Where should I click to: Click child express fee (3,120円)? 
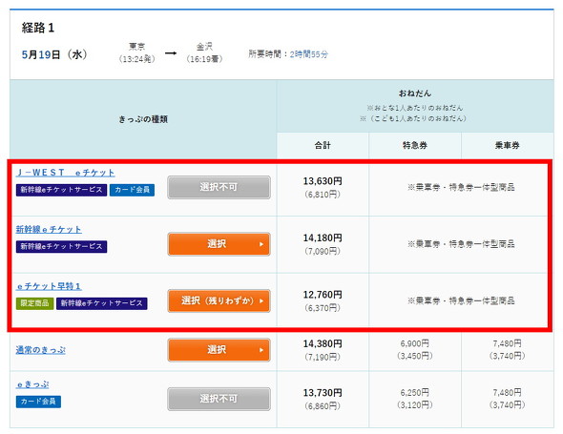click(x=415, y=405)
